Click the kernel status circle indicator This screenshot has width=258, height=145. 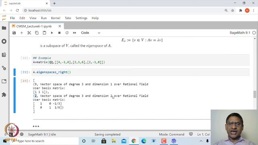(x=254, y=33)
